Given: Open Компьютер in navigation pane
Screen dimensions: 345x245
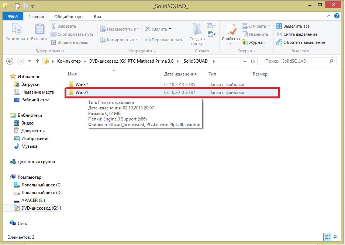Looking at the screenshot, I should tap(29, 177).
